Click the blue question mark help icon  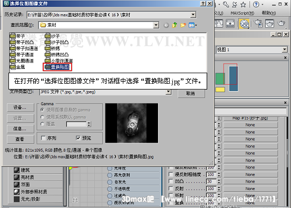point(256,4)
